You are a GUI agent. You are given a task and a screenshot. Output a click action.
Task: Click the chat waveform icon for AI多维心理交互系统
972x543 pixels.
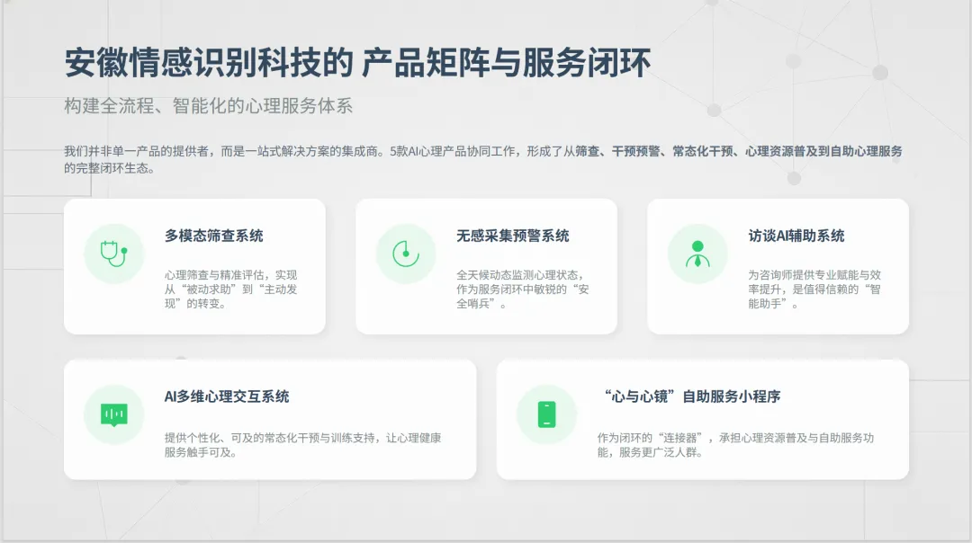coord(114,414)
